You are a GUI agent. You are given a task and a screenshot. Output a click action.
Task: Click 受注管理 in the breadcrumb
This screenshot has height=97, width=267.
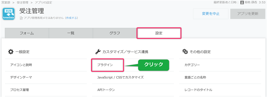coord(22,3)
